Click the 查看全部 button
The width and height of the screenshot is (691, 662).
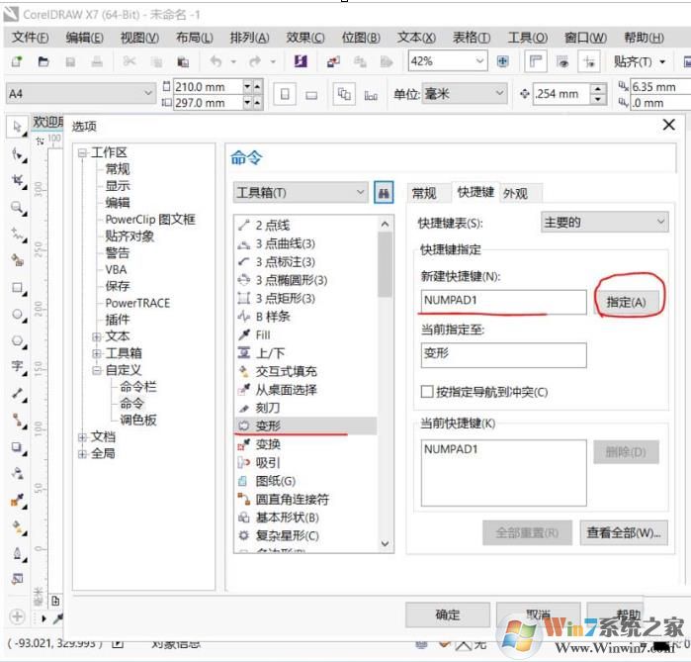(623, 532)
